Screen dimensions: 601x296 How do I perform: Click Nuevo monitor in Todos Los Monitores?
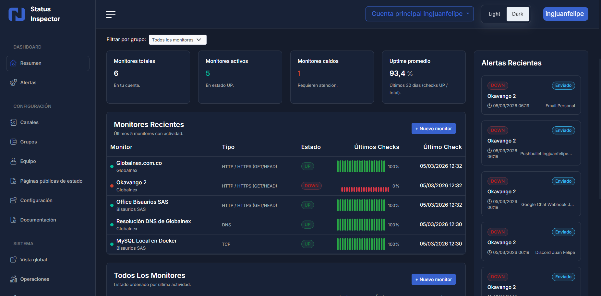[x=434, y=279]
